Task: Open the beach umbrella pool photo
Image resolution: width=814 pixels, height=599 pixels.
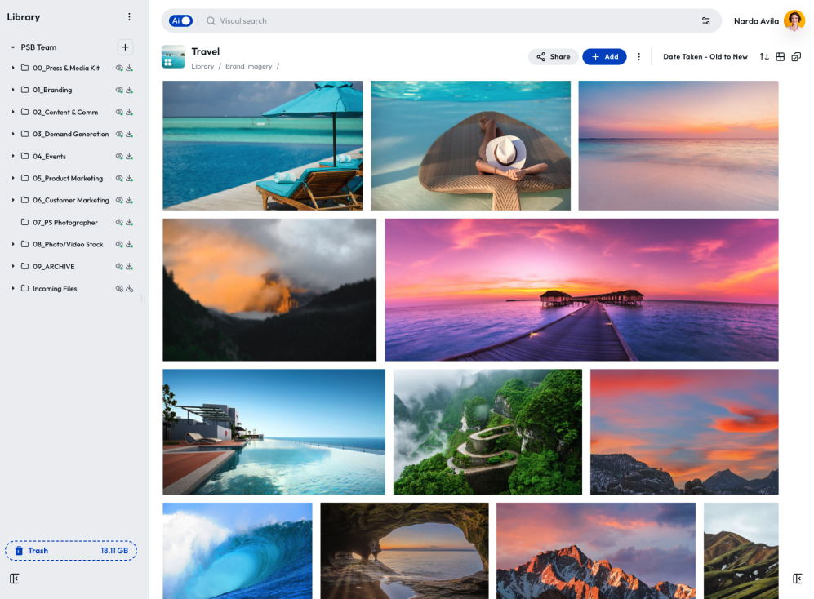Action: tap(263, 145)
